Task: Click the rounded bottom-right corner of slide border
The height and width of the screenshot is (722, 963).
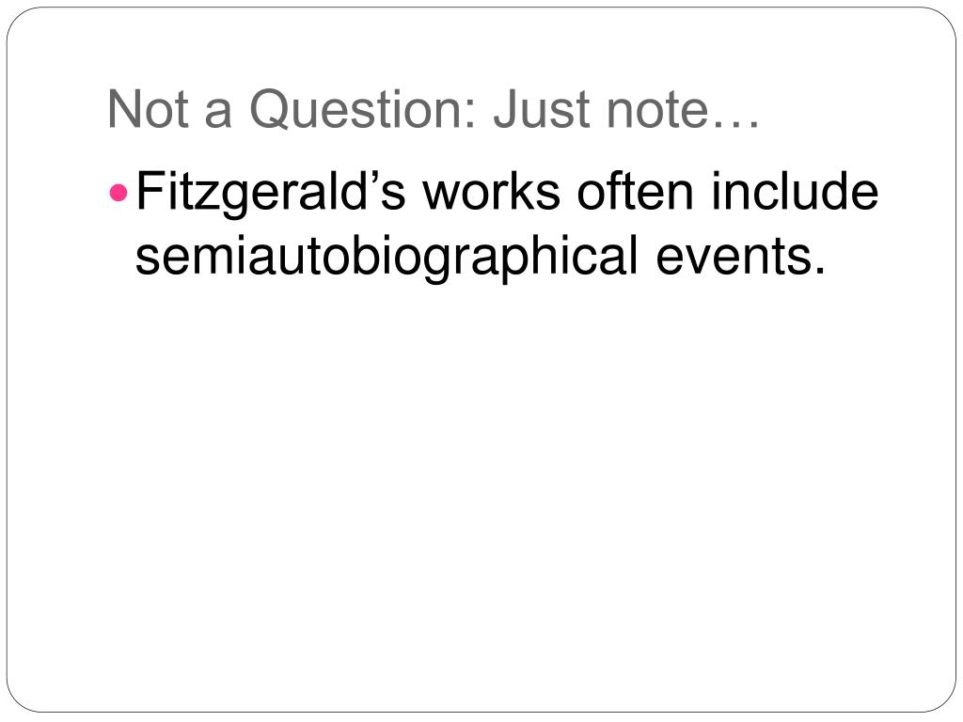Action: [944, 701]
